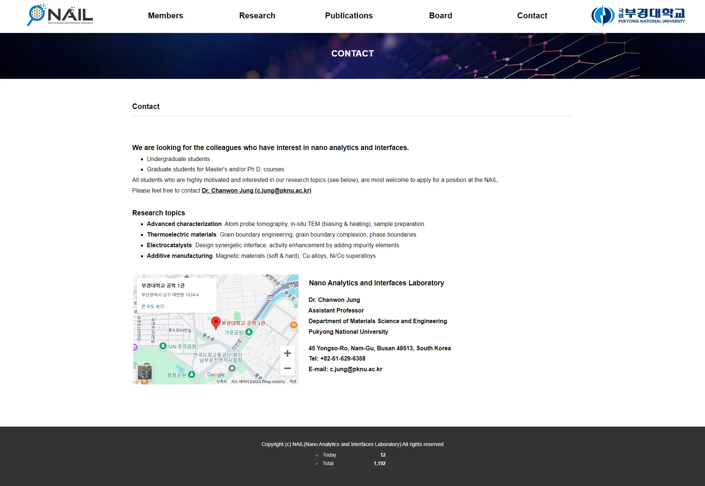The image size is (705, 486).
Task: Click the E-mail c.jung@pknu.ac.kr text
Action: pyautogui.click(x=346, y=369)
